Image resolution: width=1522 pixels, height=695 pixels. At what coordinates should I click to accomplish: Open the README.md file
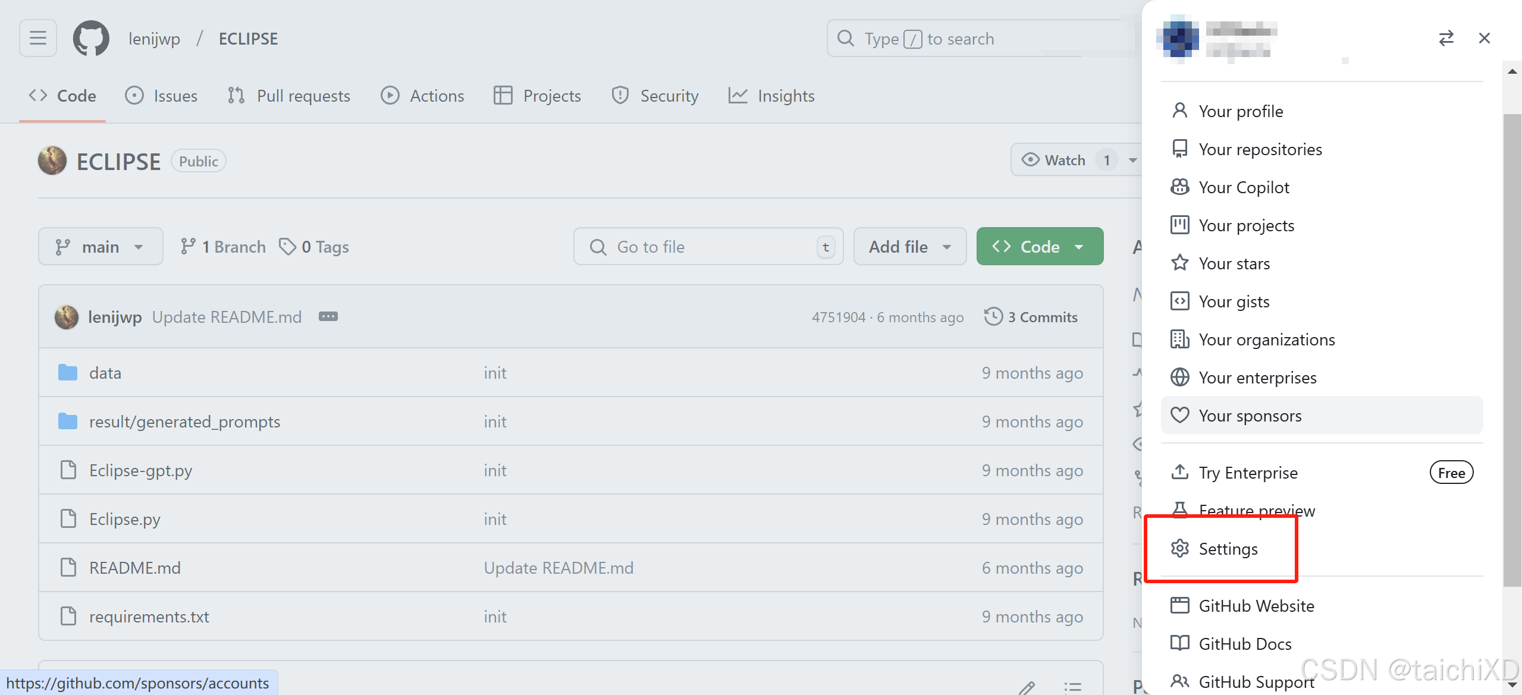[x=134, y=567]
